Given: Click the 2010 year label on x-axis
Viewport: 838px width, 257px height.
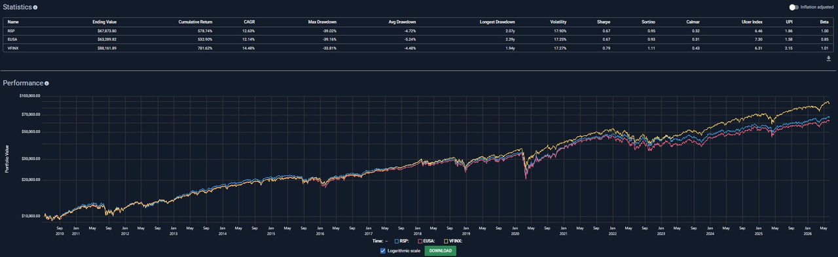Looking at the screenshot, I should pos(60,233).
